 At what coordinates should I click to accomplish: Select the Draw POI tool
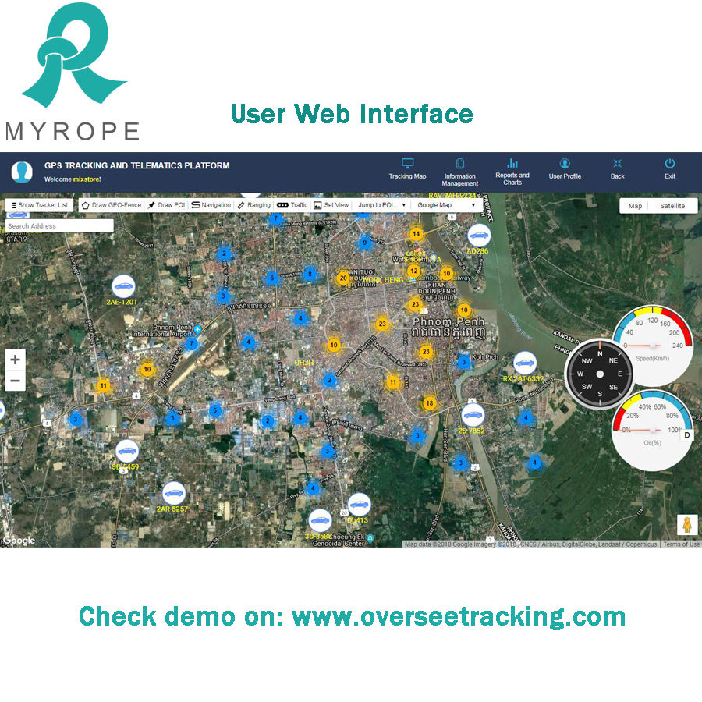(167, 205)
